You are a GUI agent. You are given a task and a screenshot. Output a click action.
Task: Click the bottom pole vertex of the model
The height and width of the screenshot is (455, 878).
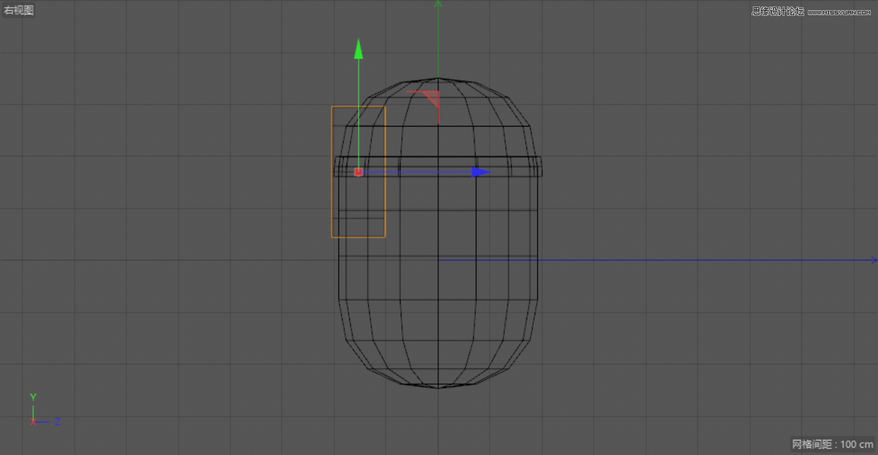point(440,390)
